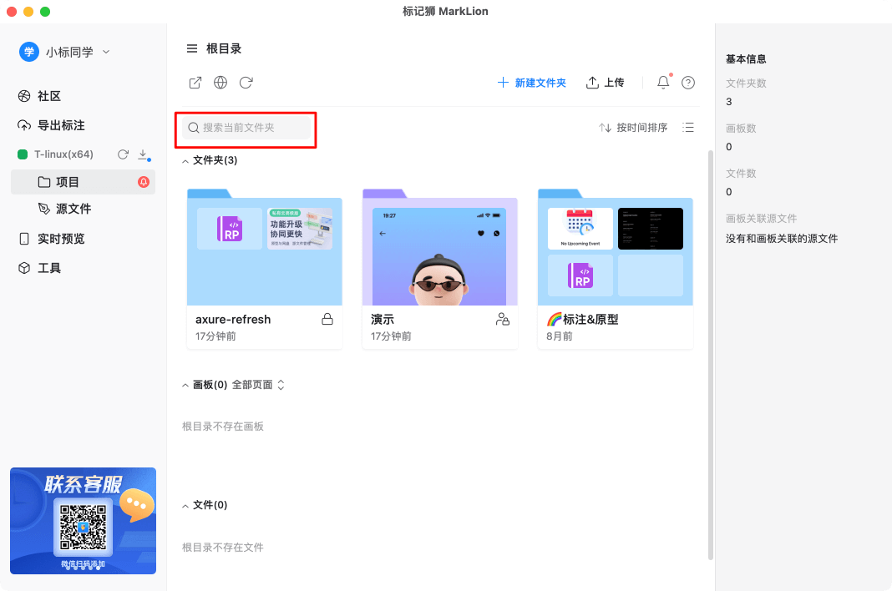Collapse the 文件夹(3) section
892x591 pixels.
[x=185, y=159]
